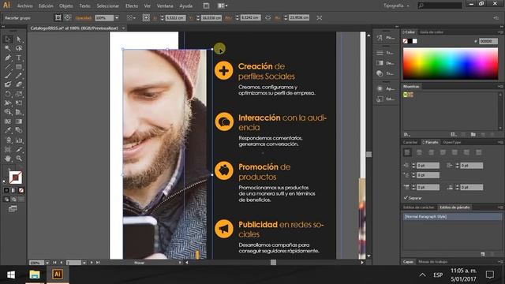Viewport: 505px width, 284px height.
Task: Switch to the Guía de color tab
Action: [432, 32]
